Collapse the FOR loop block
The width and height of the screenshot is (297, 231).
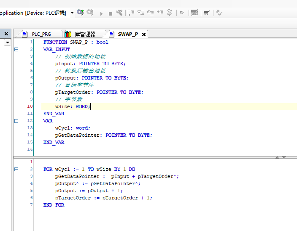click(16, 170)
